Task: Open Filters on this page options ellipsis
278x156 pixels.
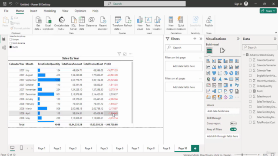Action: [200, 58]
